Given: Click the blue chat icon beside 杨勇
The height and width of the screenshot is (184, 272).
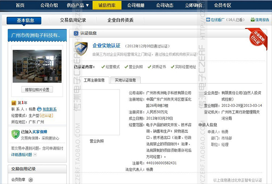Looking at the screenshot, I should pos(40,109).
